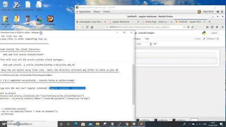Viewport: 226px width, 127px height.
Task: Click Firefox forward arrow button
Action: click(x=82, y=27)
